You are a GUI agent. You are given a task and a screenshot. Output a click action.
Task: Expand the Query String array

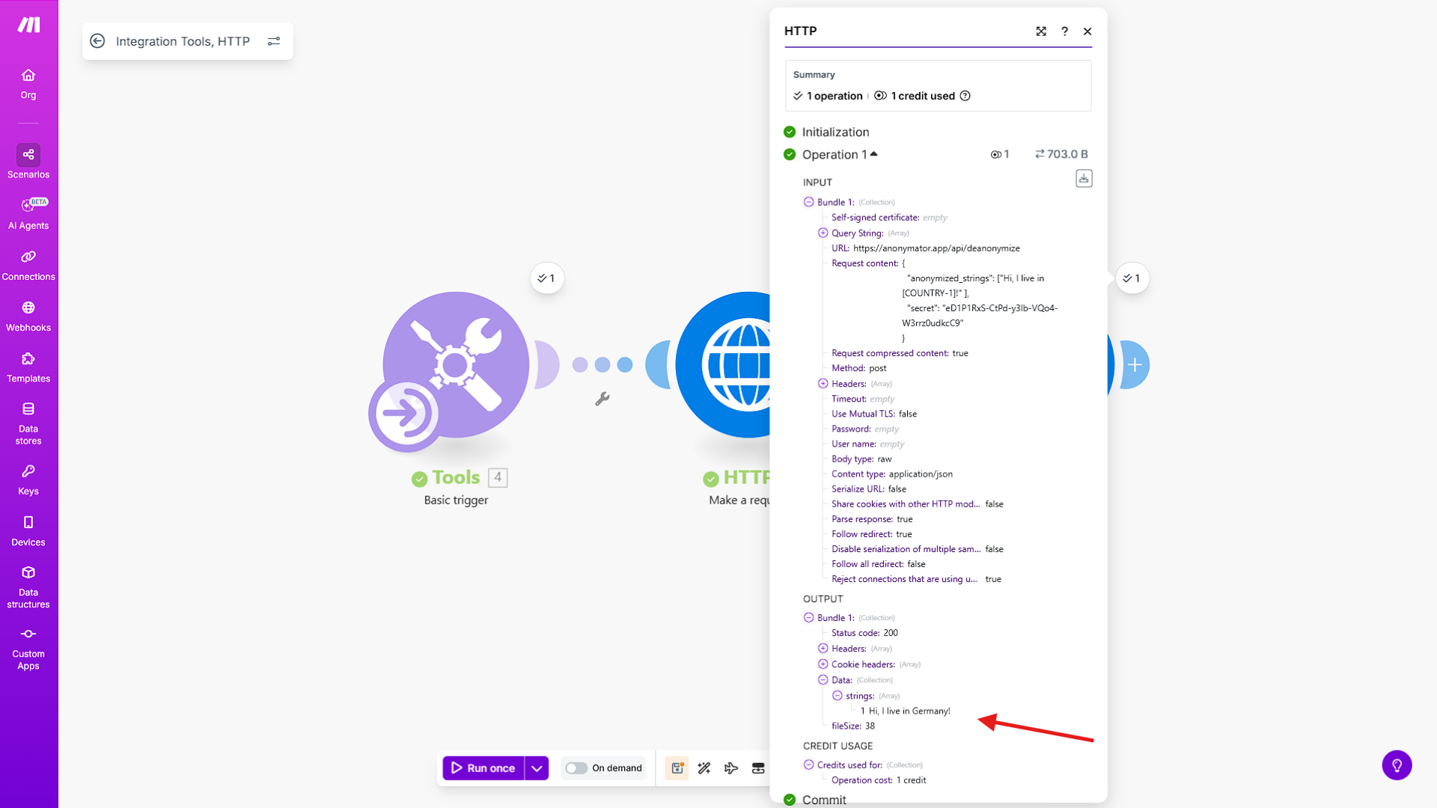pos(823,233)
